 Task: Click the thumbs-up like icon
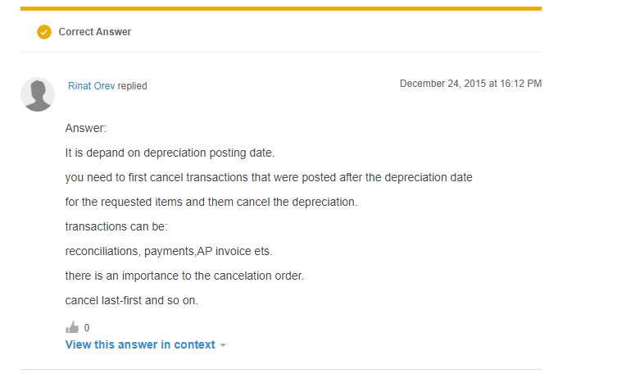click(x=72, y=327)
